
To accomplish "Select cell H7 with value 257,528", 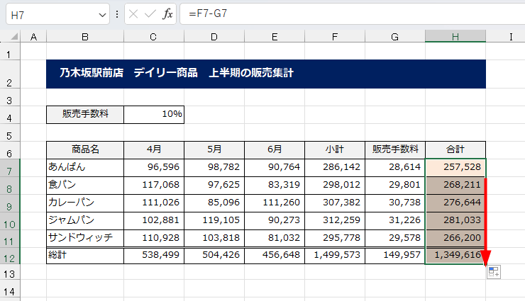I will tap(455, 168).
